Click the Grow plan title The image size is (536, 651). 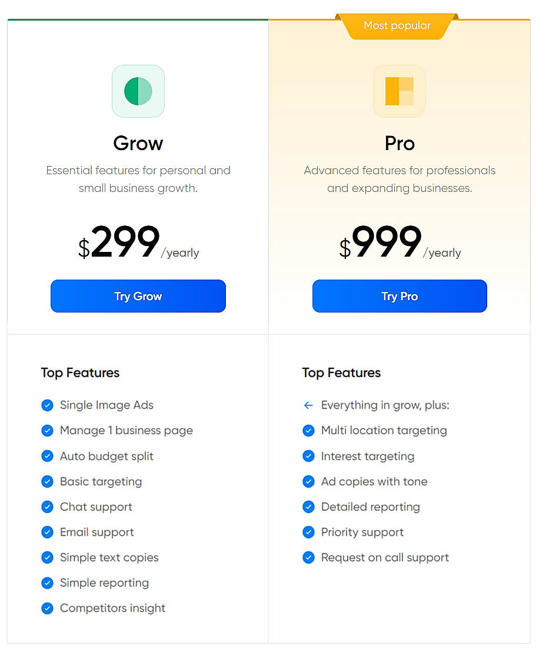(138, 143)
